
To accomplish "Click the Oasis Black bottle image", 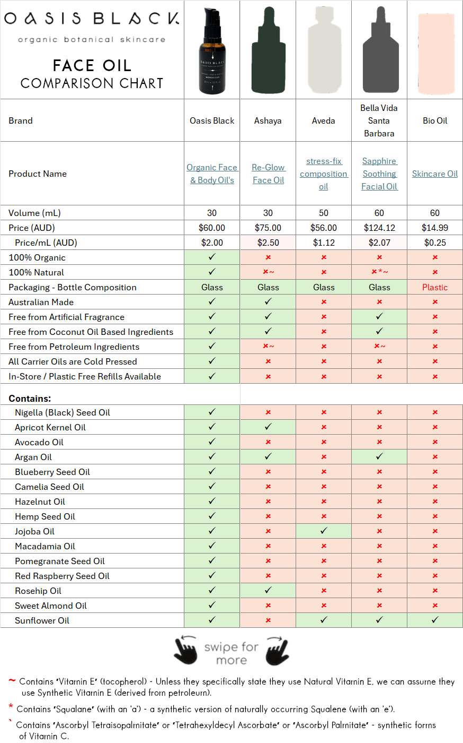I will [212, 50].
